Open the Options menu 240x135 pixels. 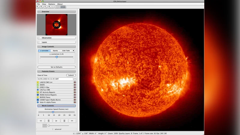coord(52,4)
